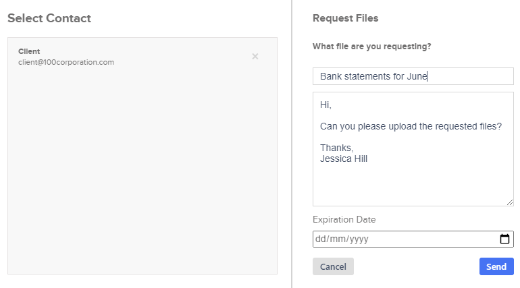Image resolution: width=520 pixels, height=288 pixels.
Task: Click the 'What file are you requesting?' label
Action: 371,47
